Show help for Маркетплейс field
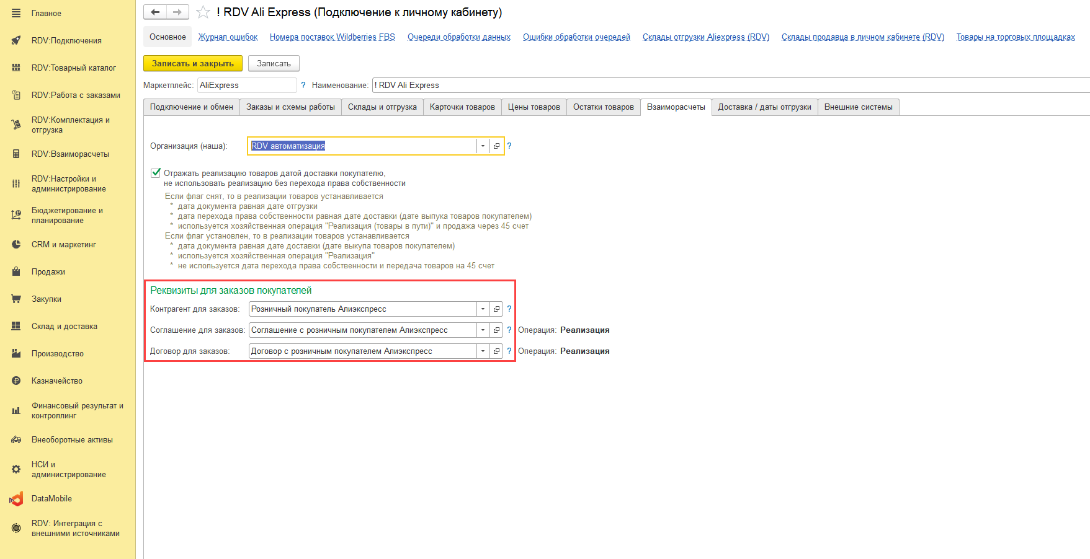 click(303, 85)
